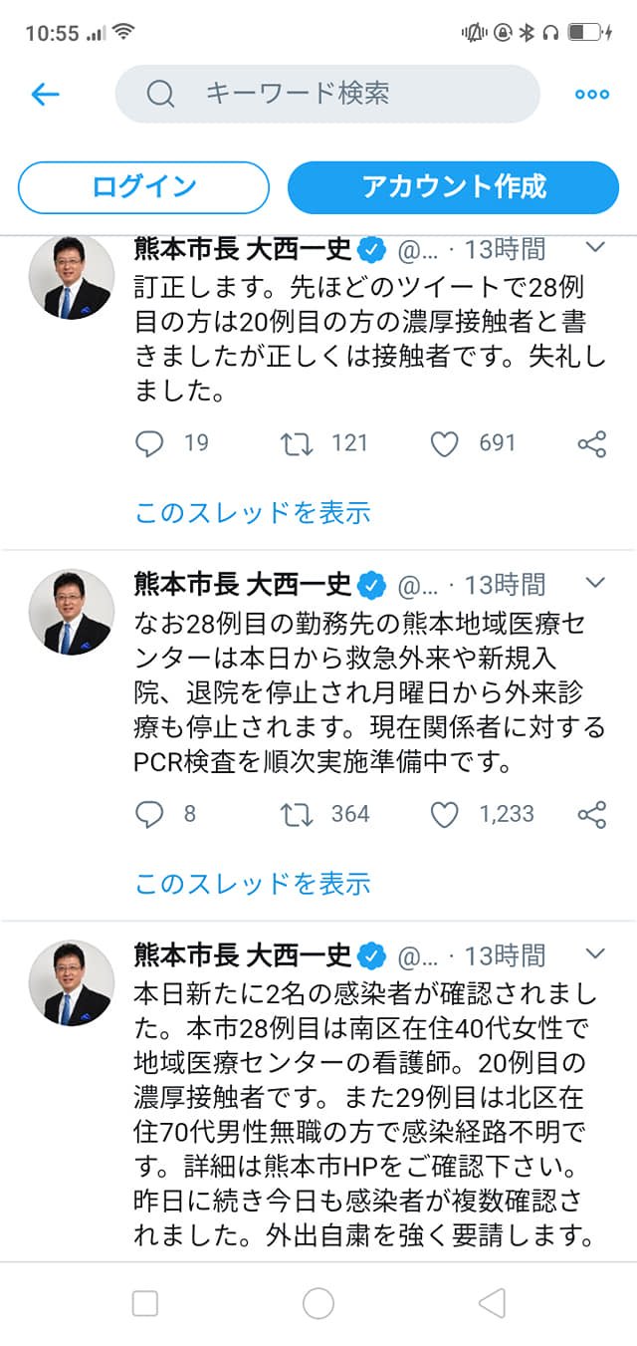
Task: Focus the キーワード検索 search field
Action: (328, 95)
